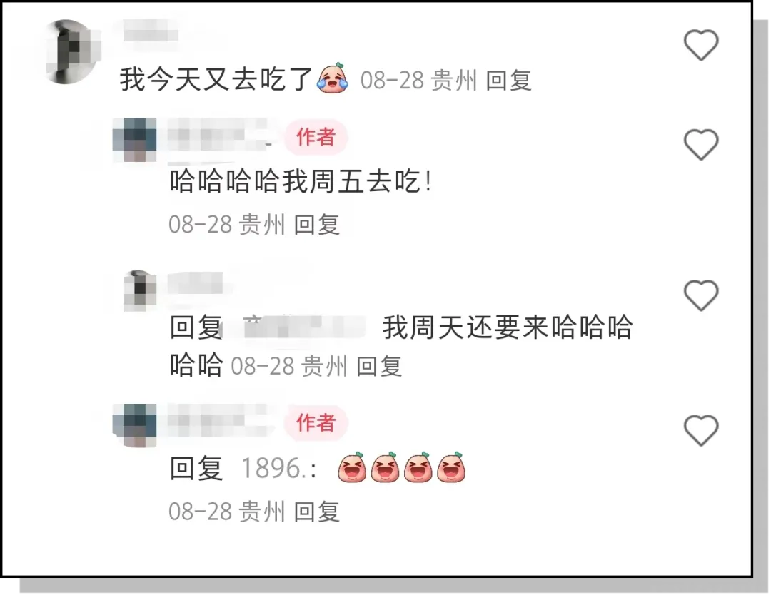Image resolution: width=771 pixels, height=595 pixels.
Task: Open the author's avatar on the first reply
Action: (135, 140)
